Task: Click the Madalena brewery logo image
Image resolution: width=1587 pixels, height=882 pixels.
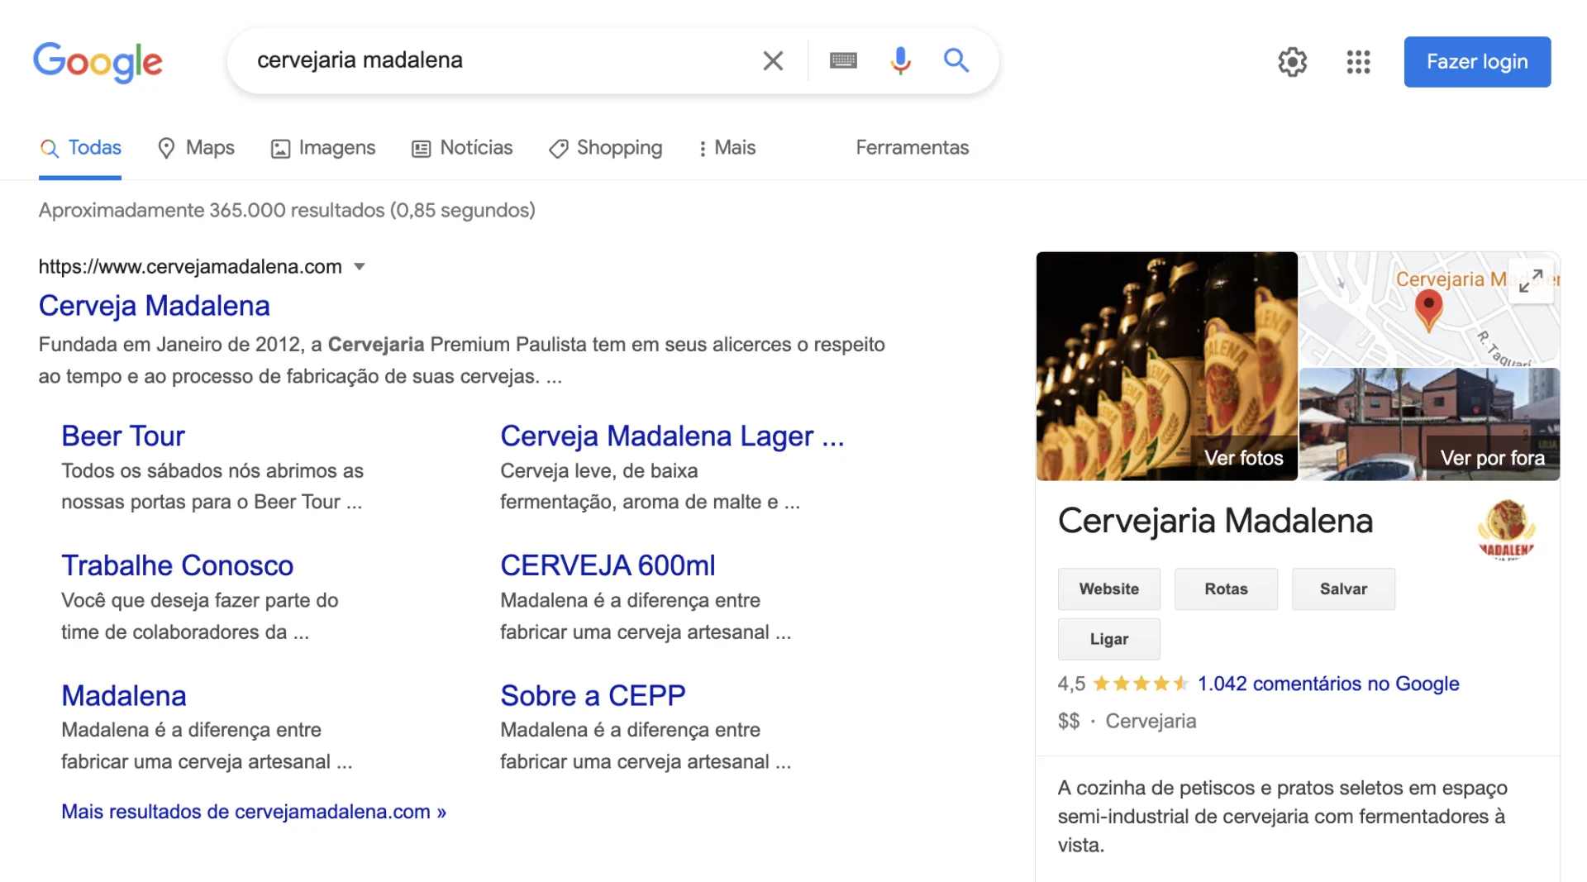Action: click(x=1506, y=529)
